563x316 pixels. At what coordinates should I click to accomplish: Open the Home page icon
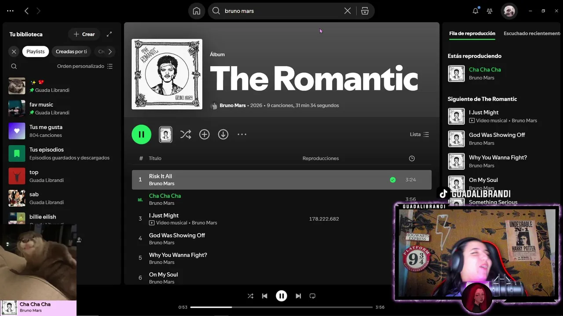[197, 11]
